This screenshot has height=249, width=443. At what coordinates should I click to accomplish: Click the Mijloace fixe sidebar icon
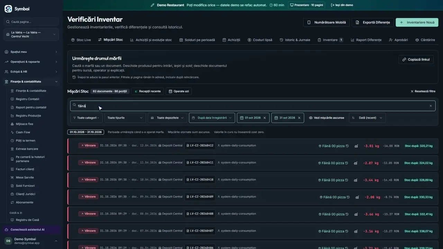[x=12, y=124]
